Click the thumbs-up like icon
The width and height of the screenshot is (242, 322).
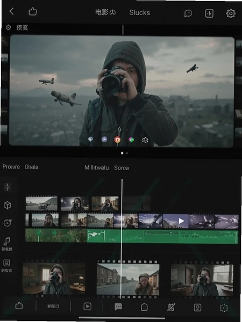[x=32, y=11]
